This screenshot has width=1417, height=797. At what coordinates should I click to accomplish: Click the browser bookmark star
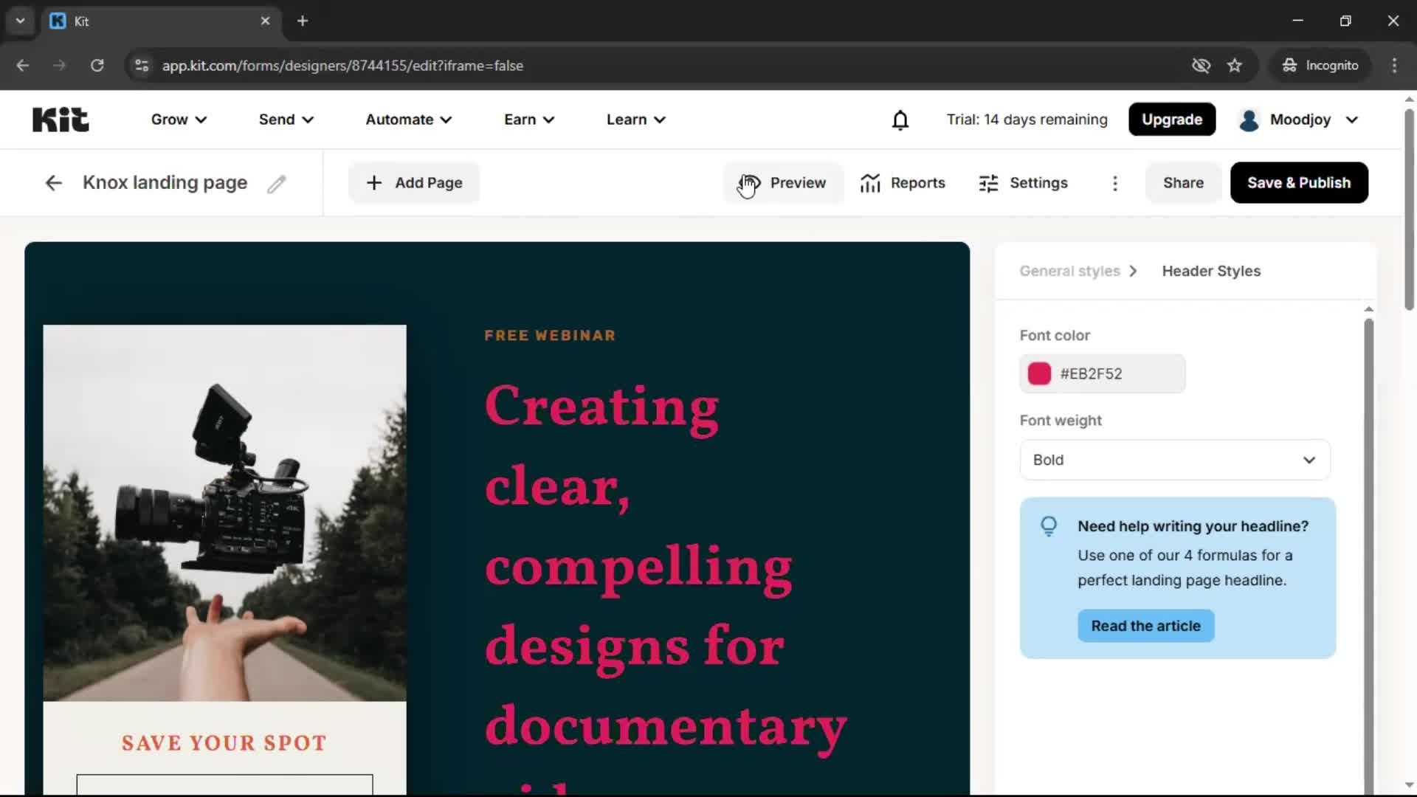coord(1235,65)
